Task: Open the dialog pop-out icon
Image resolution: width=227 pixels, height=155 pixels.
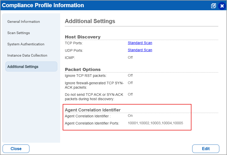Action: point(213,5)
